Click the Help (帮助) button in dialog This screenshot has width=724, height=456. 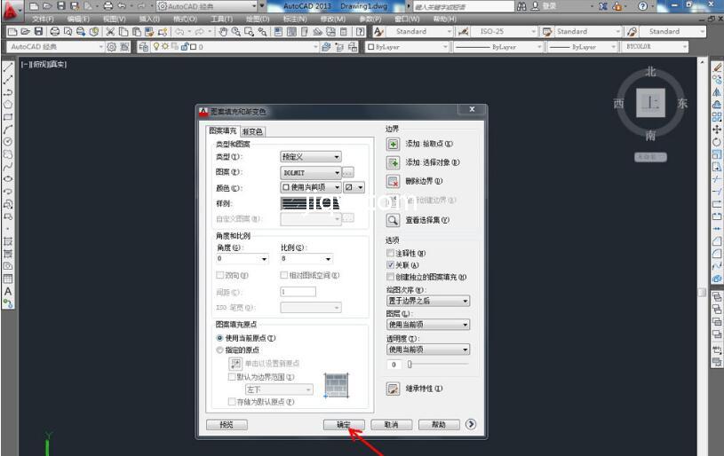click(439, 424)
